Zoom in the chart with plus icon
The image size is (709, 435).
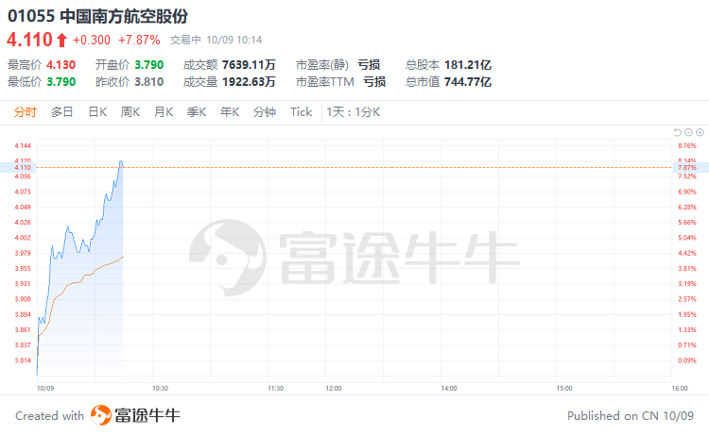tap(700, 132)
